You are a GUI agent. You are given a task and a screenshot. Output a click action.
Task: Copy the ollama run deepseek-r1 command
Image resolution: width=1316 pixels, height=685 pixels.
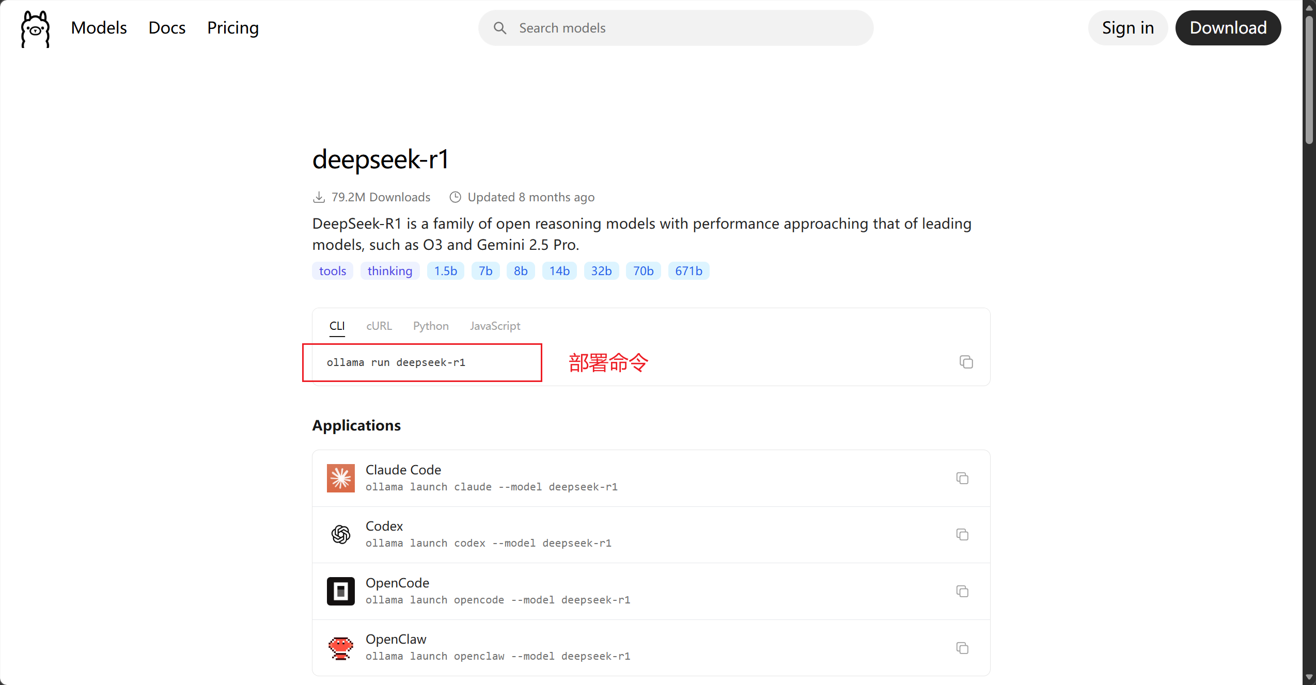pyautogui.click(x=966, y=362)
